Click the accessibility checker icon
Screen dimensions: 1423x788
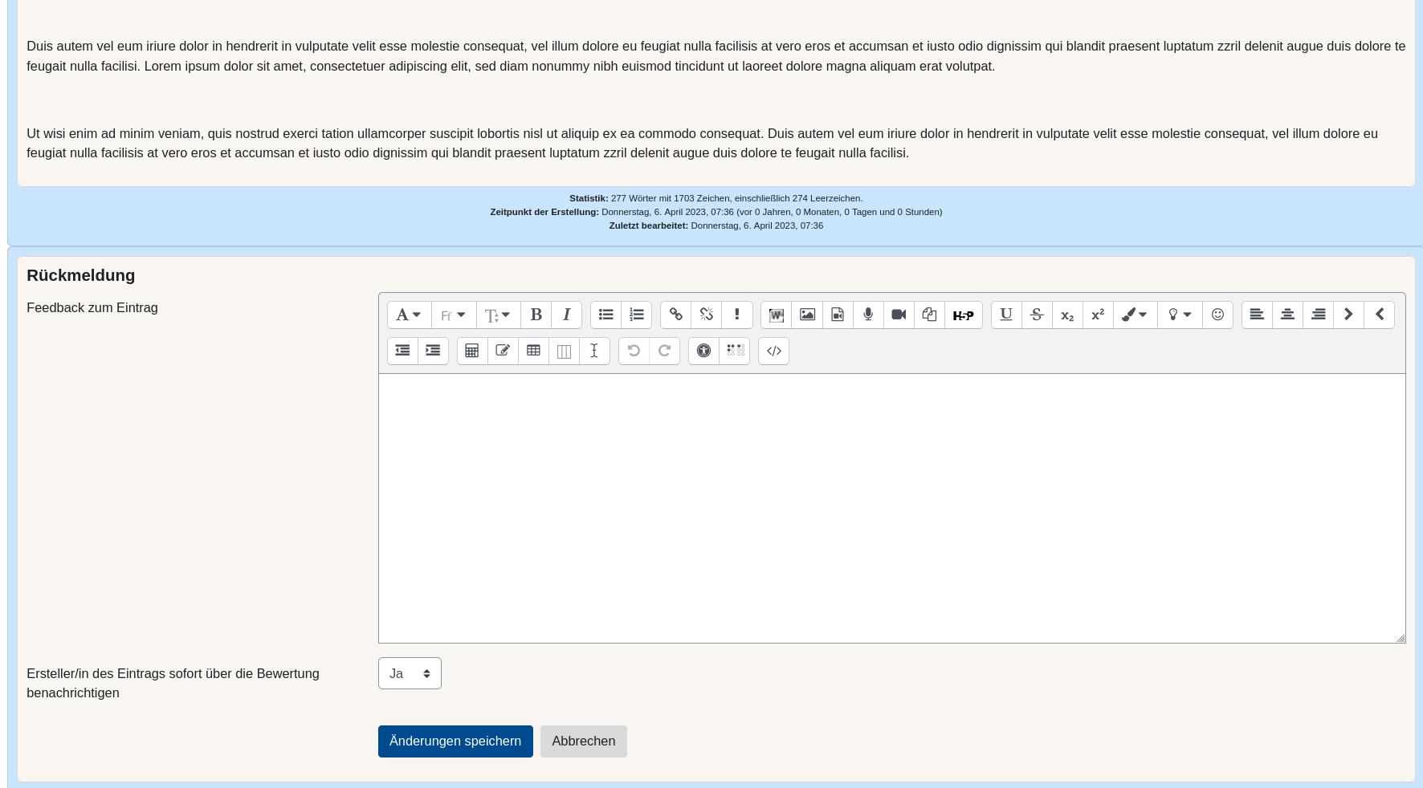pyautogui.click(x=703, y=351)
